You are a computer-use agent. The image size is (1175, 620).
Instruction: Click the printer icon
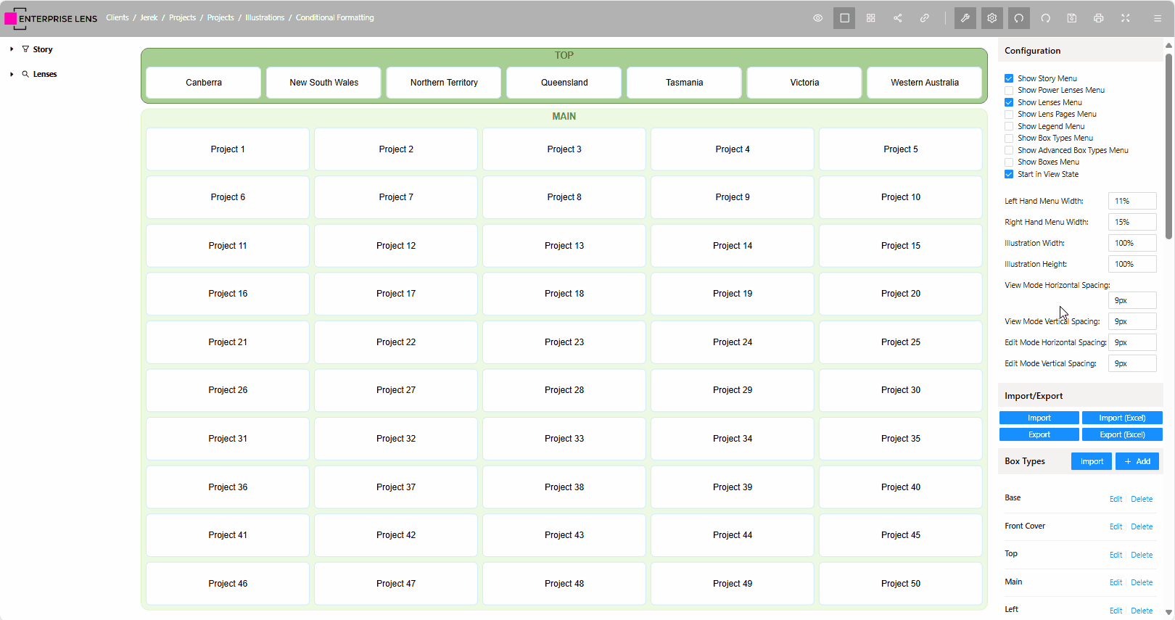pyautogui.click(x=1099, y=18)
